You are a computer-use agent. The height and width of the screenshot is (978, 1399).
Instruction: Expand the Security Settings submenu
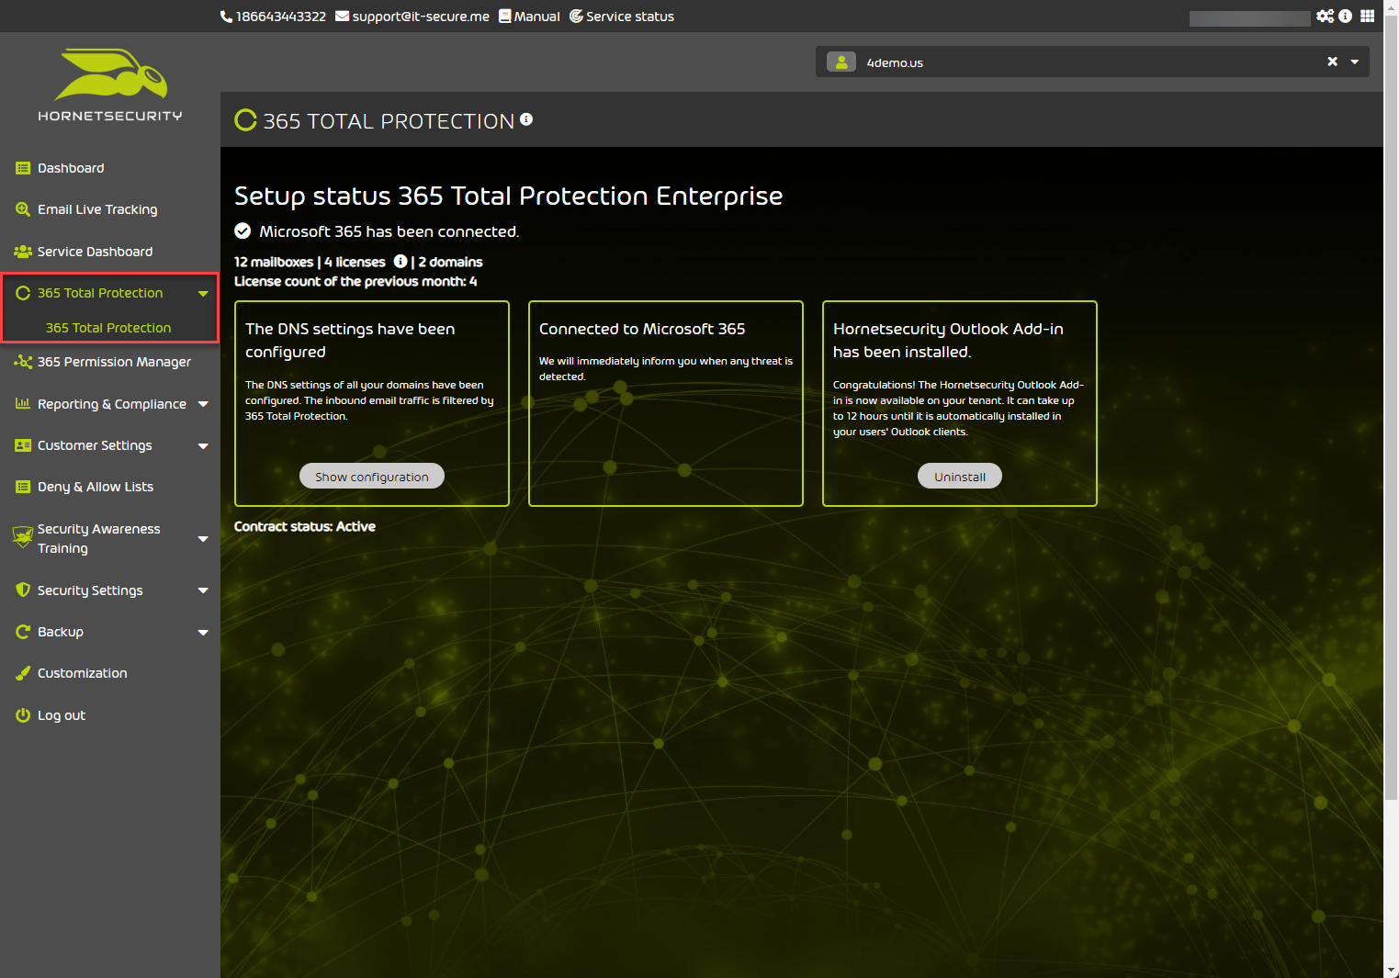click(x=203, y=590)
